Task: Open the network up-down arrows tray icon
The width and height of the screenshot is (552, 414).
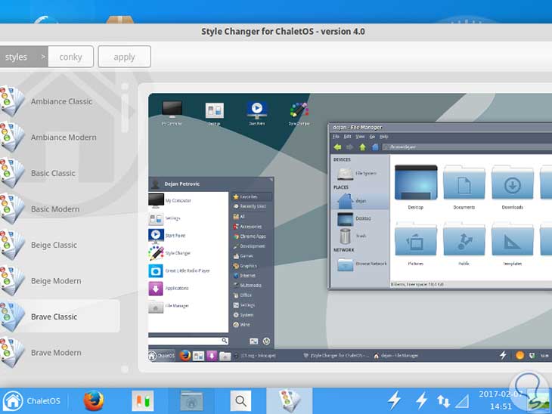Action: coord(443,401)
